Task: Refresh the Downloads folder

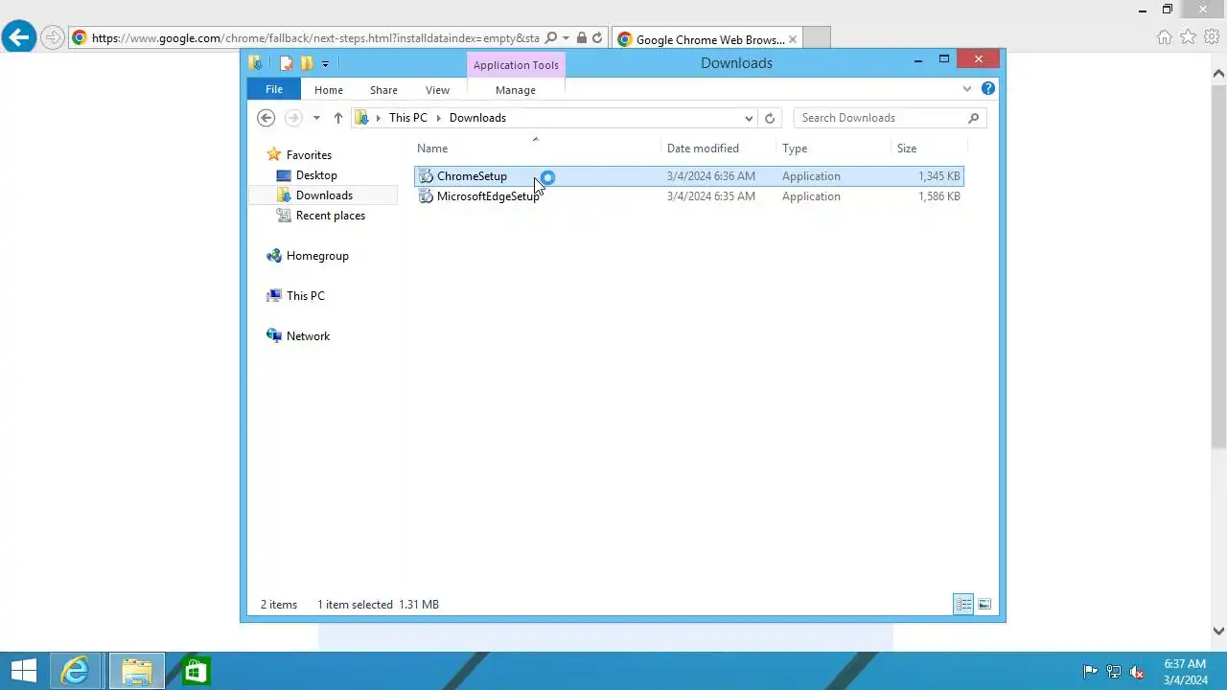Action: pos(769,119)
